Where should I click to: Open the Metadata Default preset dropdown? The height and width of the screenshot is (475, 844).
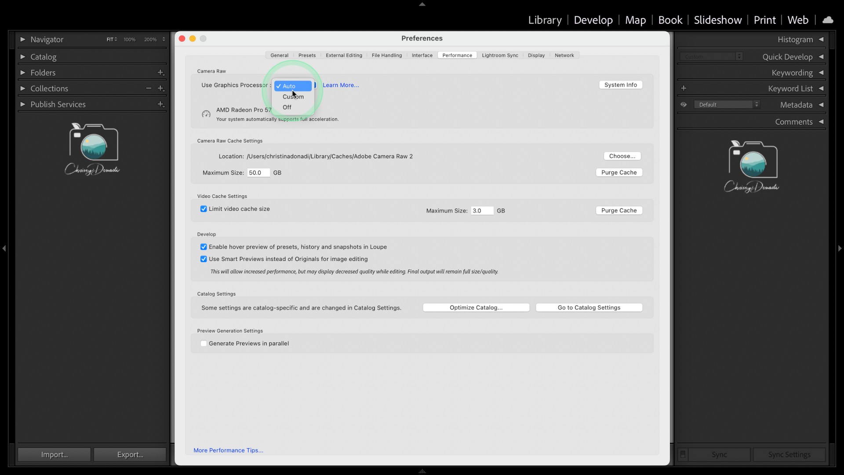(726, 105)
